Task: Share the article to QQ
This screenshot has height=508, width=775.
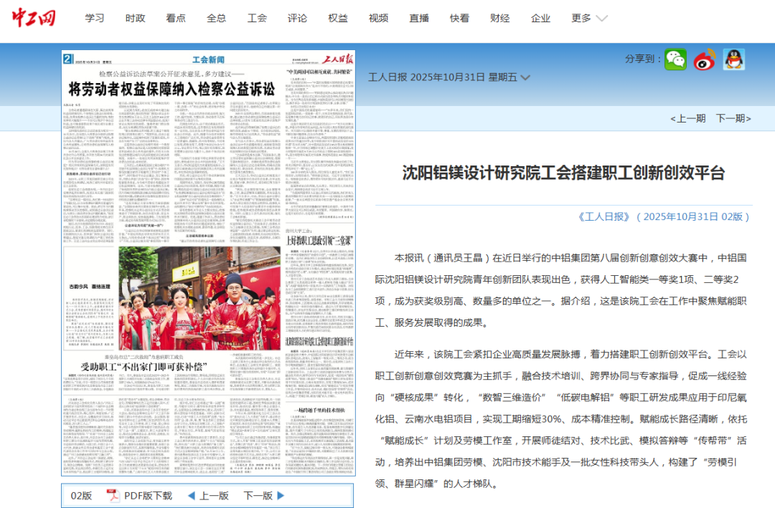Action: tap(734, 59)
